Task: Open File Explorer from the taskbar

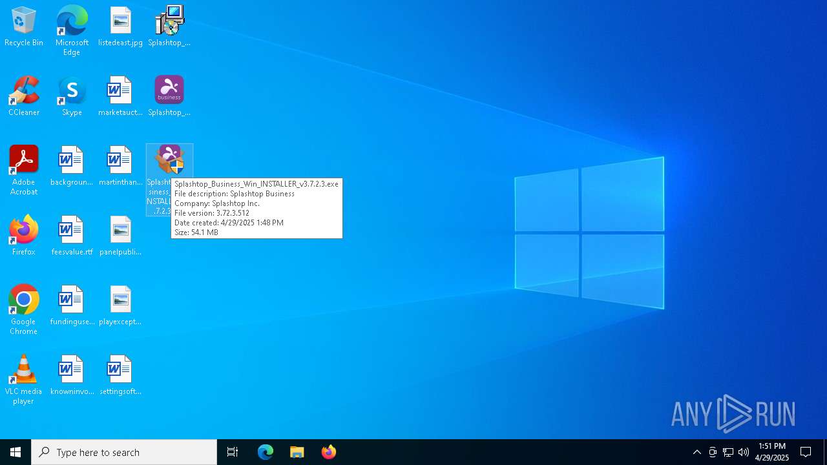Action: tap(297, 452)
